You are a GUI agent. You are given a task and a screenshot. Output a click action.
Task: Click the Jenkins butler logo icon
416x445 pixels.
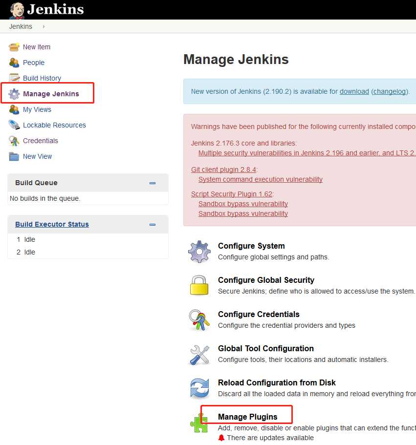coord(17,10)
